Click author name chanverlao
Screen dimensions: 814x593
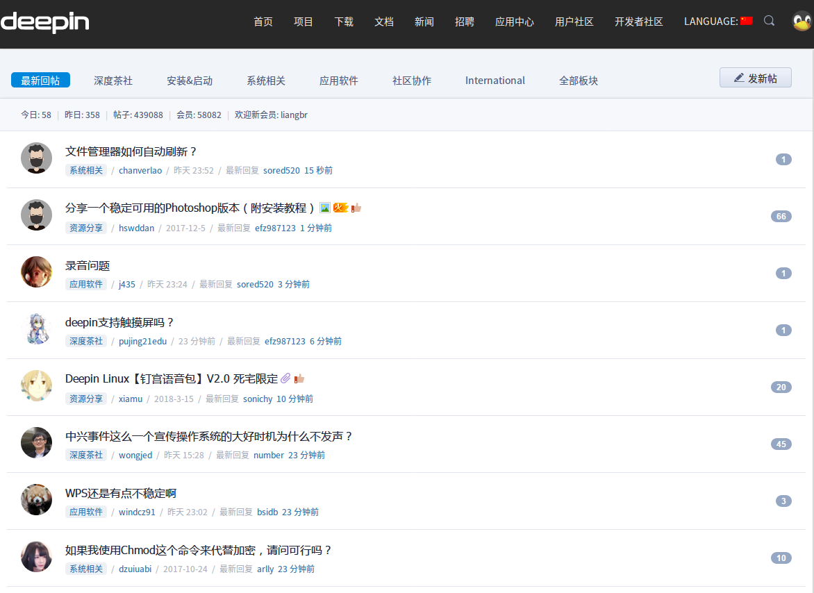[140, 171]
